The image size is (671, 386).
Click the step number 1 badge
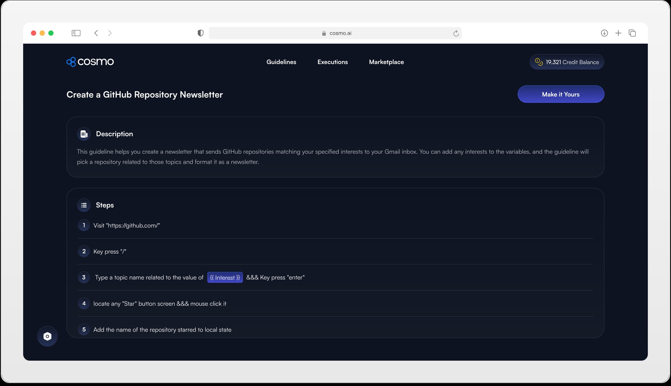click(x=84, y=225)
